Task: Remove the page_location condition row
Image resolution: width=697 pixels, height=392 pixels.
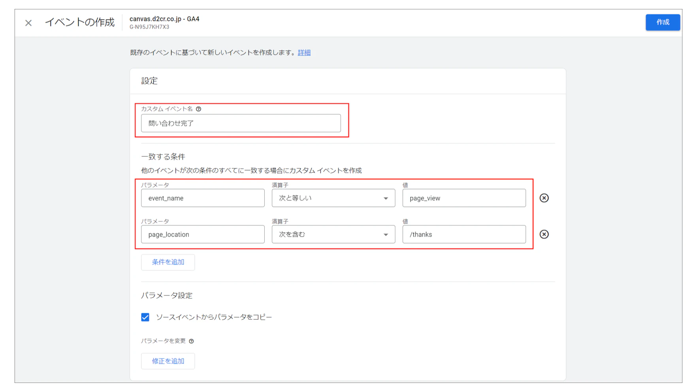Action: point(544,234)
